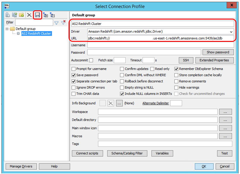
Task: Enable Confirm DML without WHERE
Action: (x=122, y=75)
